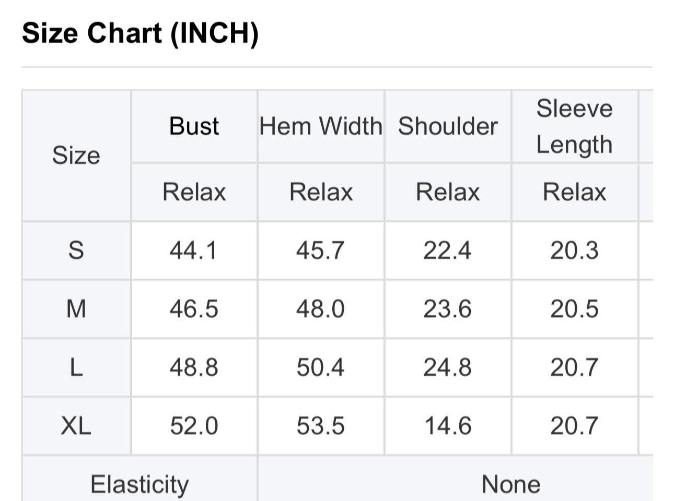This screenshot has width=674, height=501.
Task: Select the 53.5 hem width value
Action: (x=321, y=426)
